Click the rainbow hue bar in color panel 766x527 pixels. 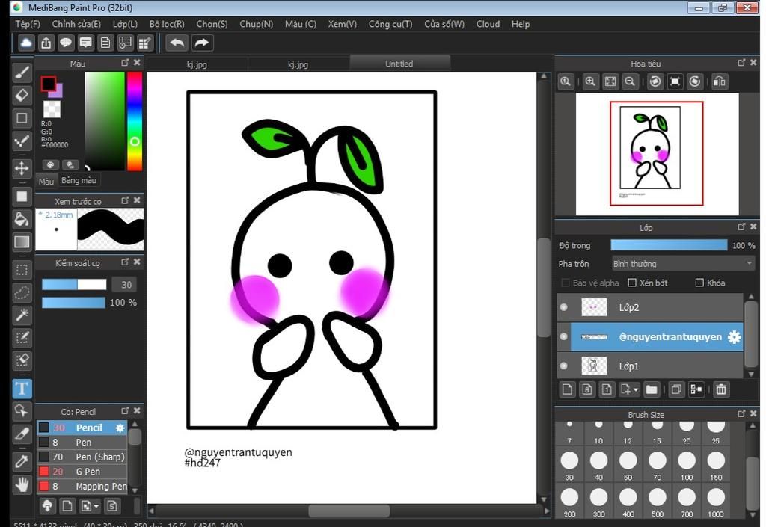135,121
